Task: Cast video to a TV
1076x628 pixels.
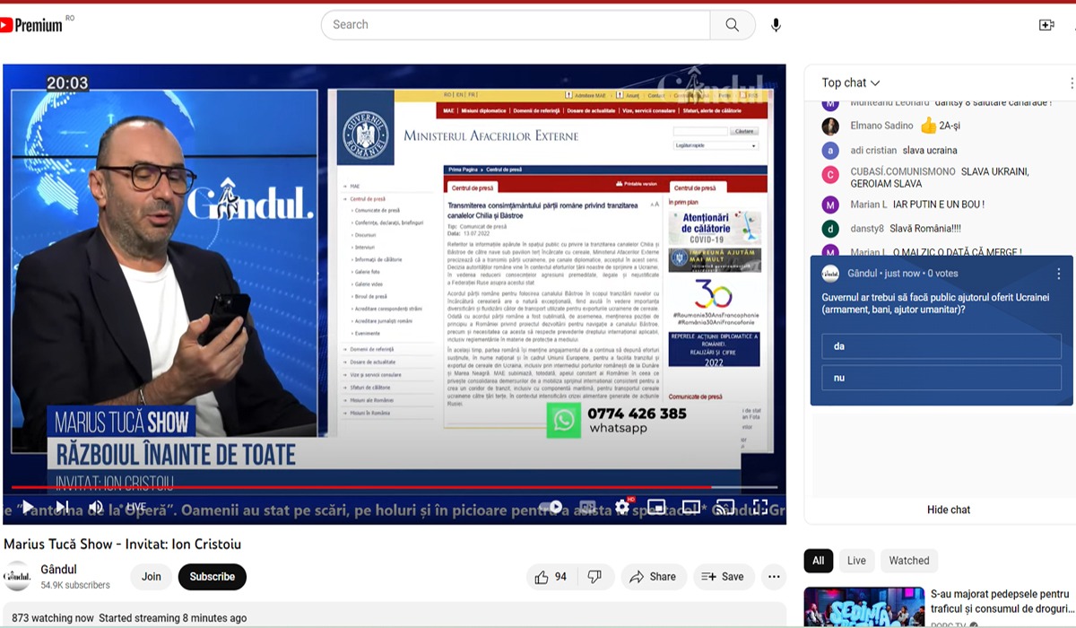Action: (x=725, y=507)
